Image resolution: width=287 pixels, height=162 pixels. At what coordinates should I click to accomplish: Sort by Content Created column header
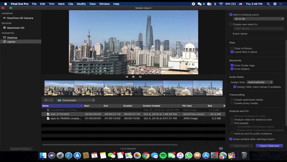pos(161,106)
